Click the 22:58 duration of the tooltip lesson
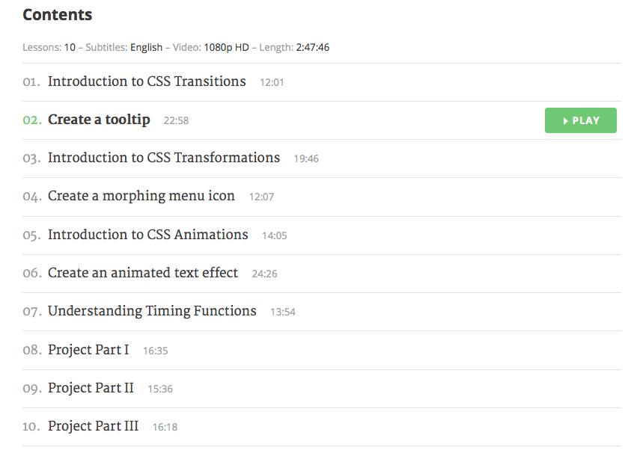Screen dimensions: 640x462 click(176, 120)
